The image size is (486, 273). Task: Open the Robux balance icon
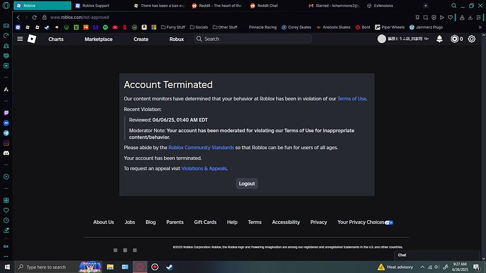click(x=454, y=39)
